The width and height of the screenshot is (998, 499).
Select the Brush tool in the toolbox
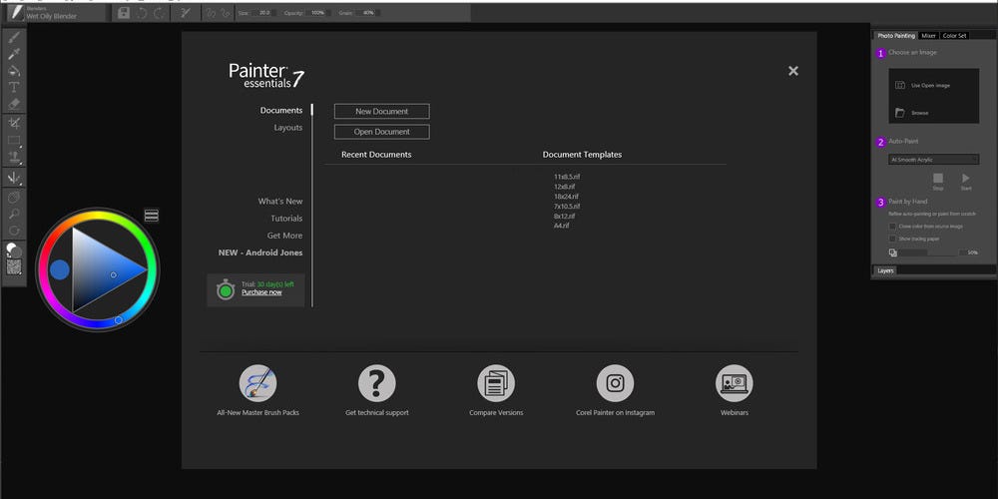[x=14, y=38]
